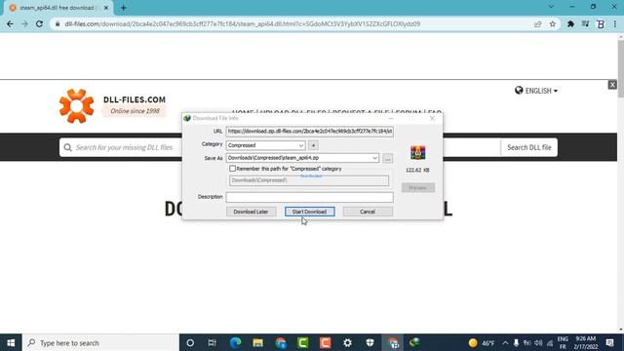Screen dimensions: 624x351
Task: Add a new category with plus button
Action: click(313, 145)
